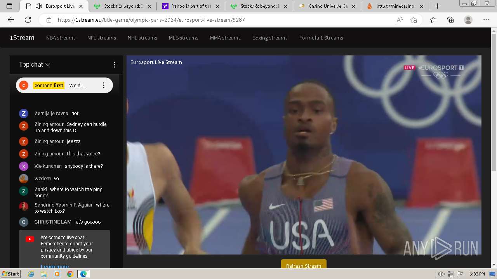497x279 pixels.
Task: Open Boxing streams
Action: click(270, 38)
